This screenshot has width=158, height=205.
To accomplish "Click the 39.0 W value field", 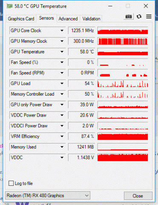I will [81, 105].
